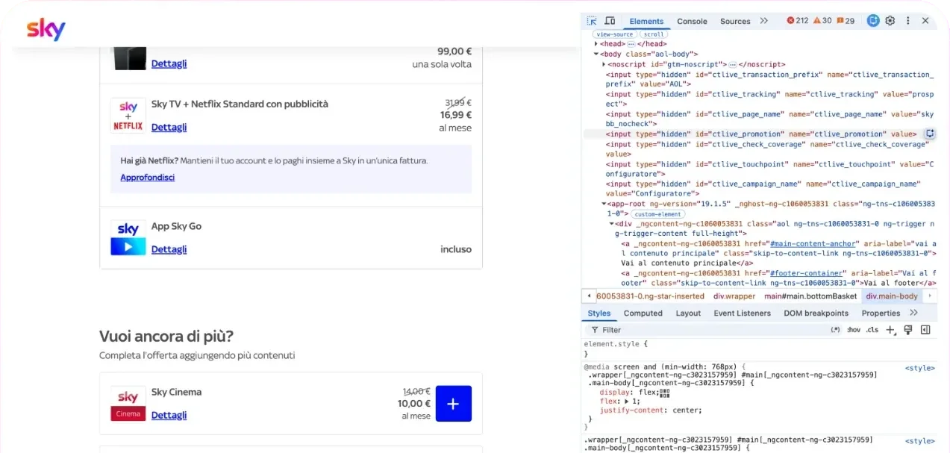Collapse the body element node
The height and width of the screenshot is (453, 950).
(x=596, y=54)
